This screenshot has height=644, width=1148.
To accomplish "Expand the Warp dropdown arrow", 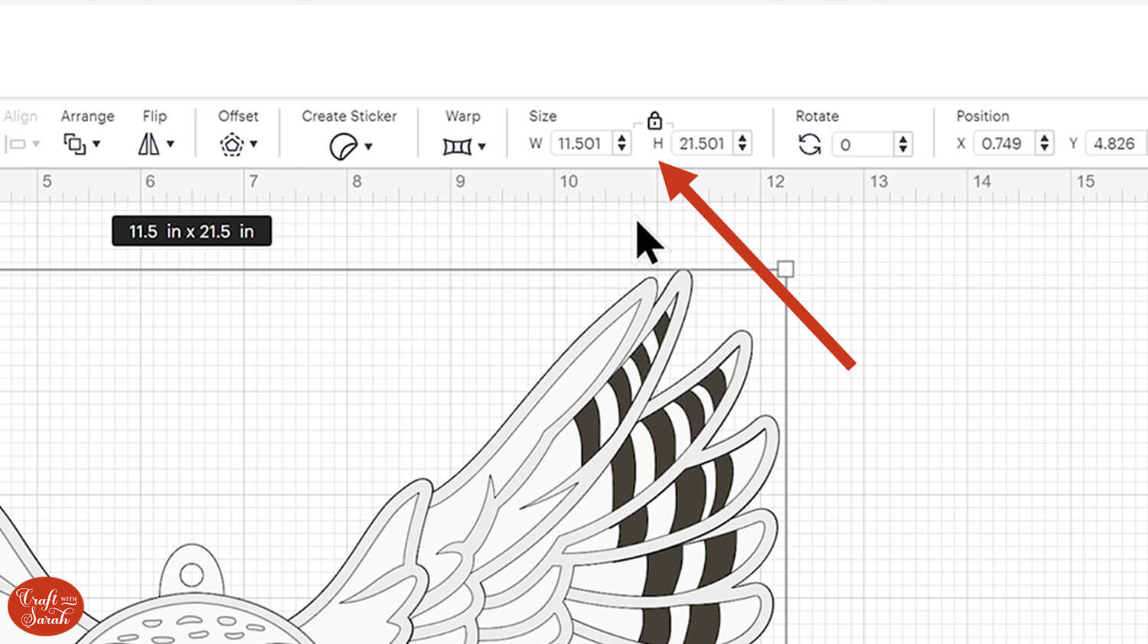I will coord(481,146).
